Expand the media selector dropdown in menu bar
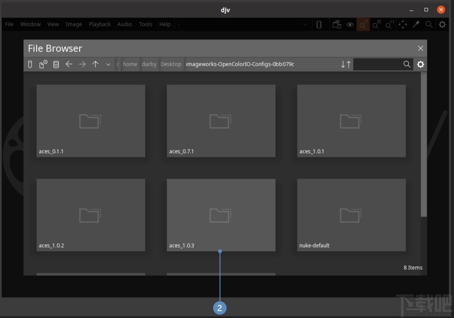 [305, 25]
